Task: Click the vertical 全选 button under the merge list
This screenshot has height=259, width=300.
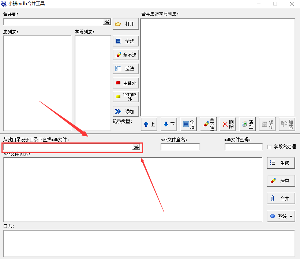Action: pyautogui.click(x=188, y=124)
